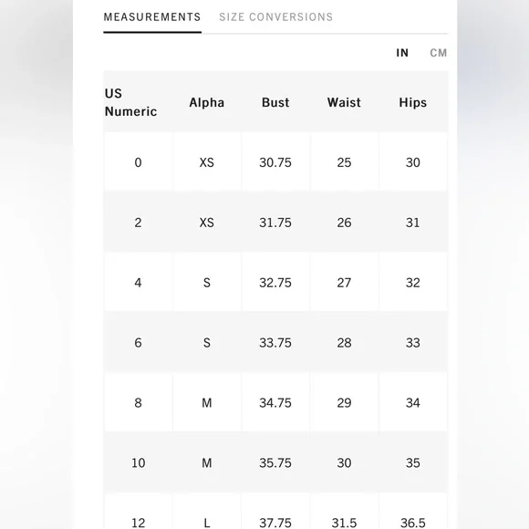Click the Hips column header

412,102
